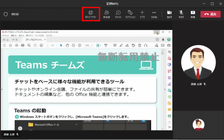This screenshot has height=140, width=224.
Task: Switch to the ホーム tab in Acrobat
Action: pyautogui.click(x=6, y=40)
